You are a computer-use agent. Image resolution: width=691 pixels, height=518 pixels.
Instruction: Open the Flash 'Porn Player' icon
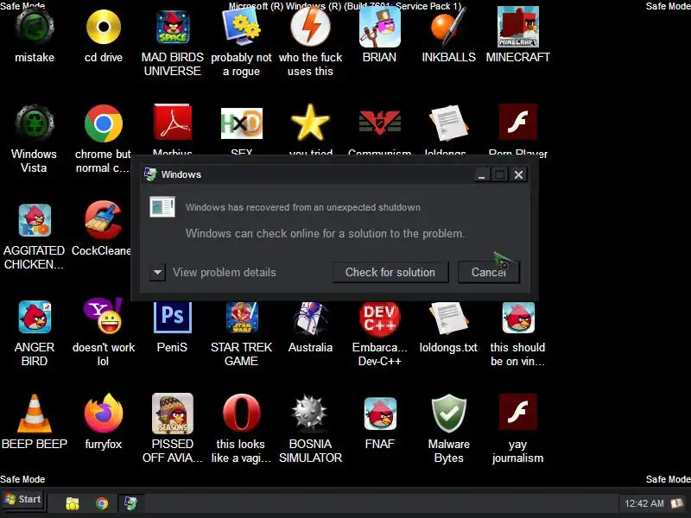[517, 122]
